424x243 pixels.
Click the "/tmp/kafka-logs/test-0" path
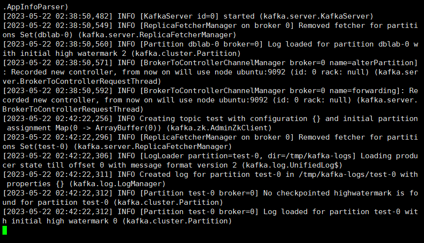[x=347, y=174]
